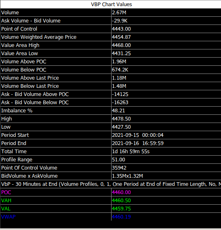221x230 pixels.
Task: Select the Profile Range value 51.00
Action: tap(118, 160)
